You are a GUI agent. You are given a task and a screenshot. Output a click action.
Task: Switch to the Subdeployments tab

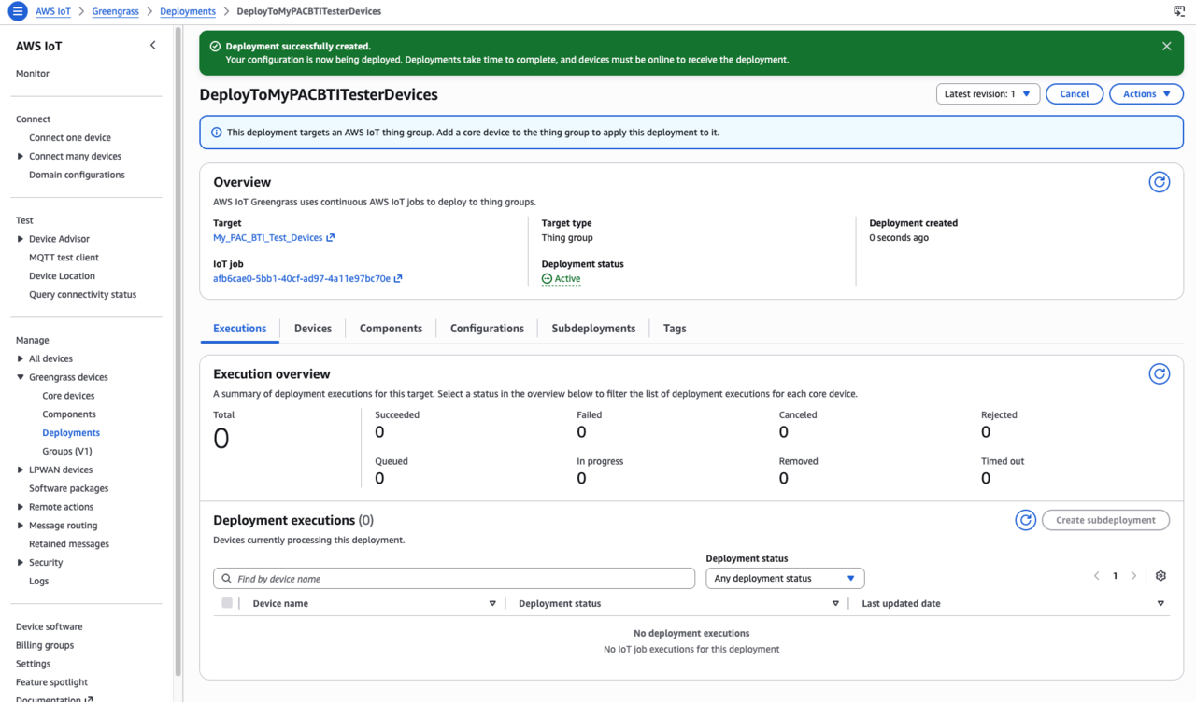[593, 329]
